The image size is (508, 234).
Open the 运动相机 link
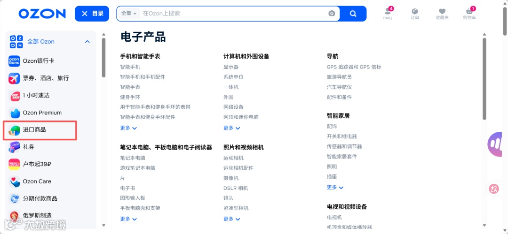(233, 158)
